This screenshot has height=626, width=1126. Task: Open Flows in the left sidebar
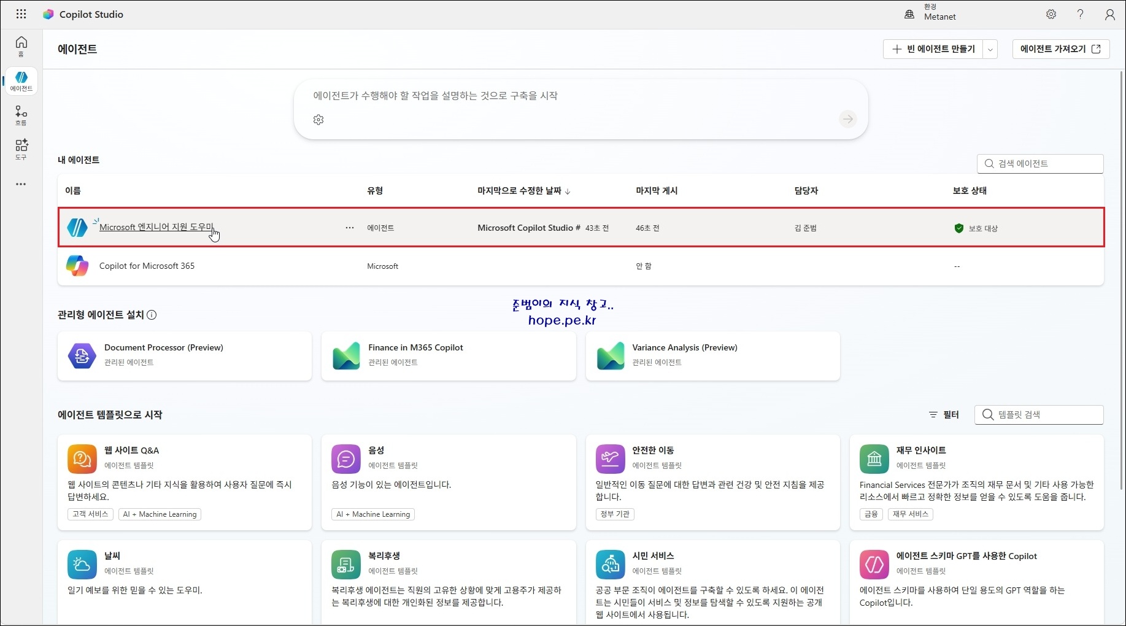coord(21,115)
